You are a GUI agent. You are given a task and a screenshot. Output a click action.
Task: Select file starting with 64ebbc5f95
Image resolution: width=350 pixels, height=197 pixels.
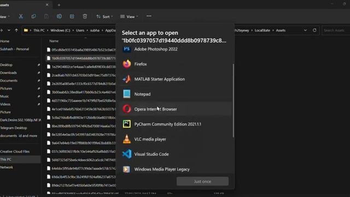(x=81, y=168)
